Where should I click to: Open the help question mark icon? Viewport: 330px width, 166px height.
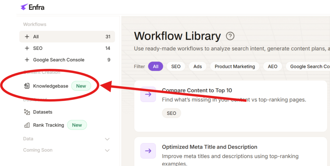click(230, 36)
